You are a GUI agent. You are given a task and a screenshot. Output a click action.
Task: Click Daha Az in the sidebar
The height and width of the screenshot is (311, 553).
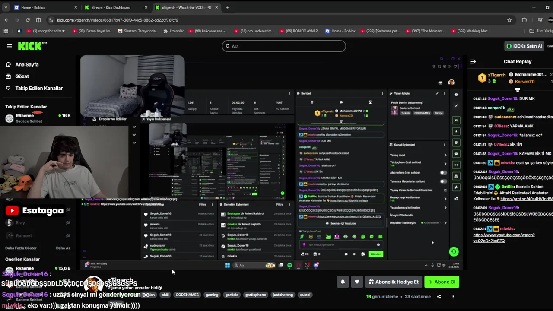tap(63, 248)
